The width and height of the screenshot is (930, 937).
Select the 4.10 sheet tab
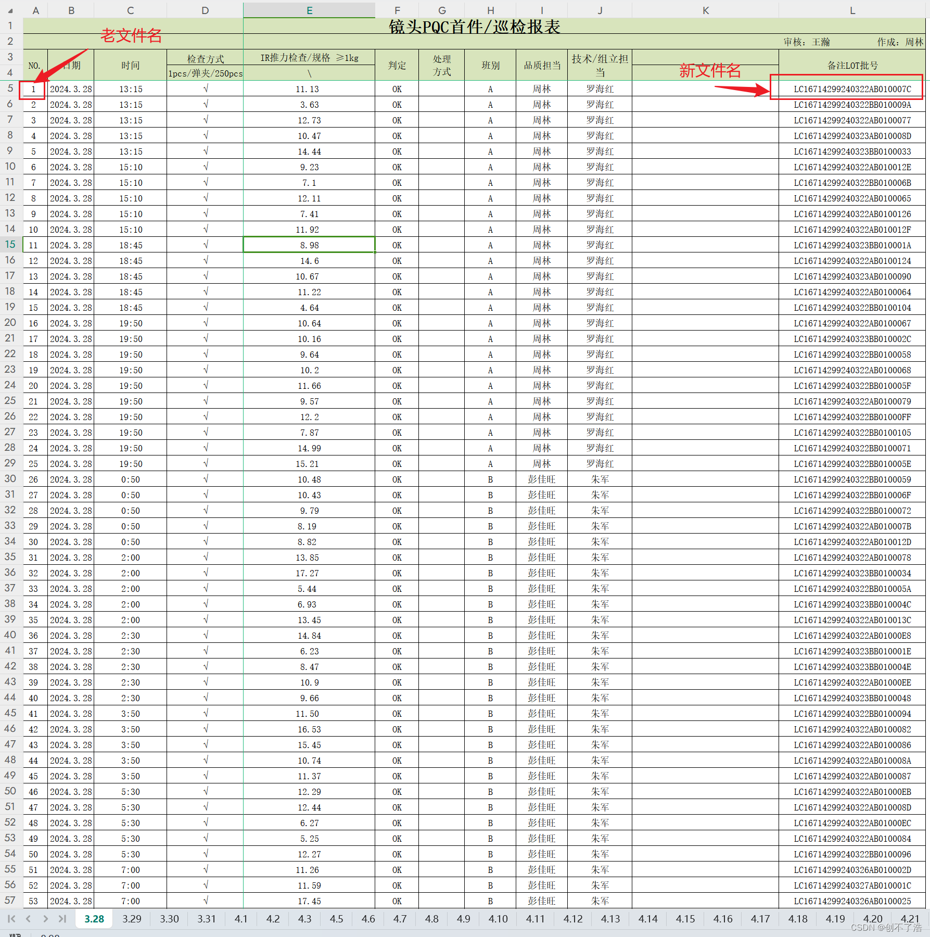coord(498,919)
